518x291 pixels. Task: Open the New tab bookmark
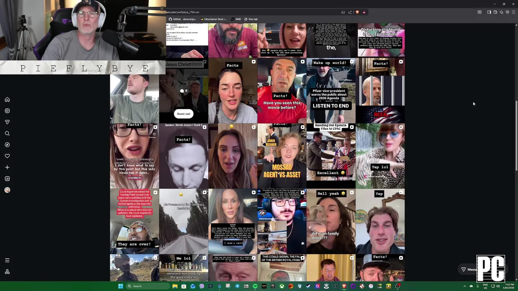[x=251, y=19]
